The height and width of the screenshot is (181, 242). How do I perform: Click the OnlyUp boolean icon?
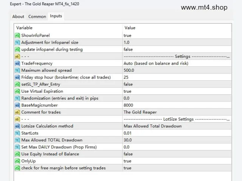(x=17, y=161)
